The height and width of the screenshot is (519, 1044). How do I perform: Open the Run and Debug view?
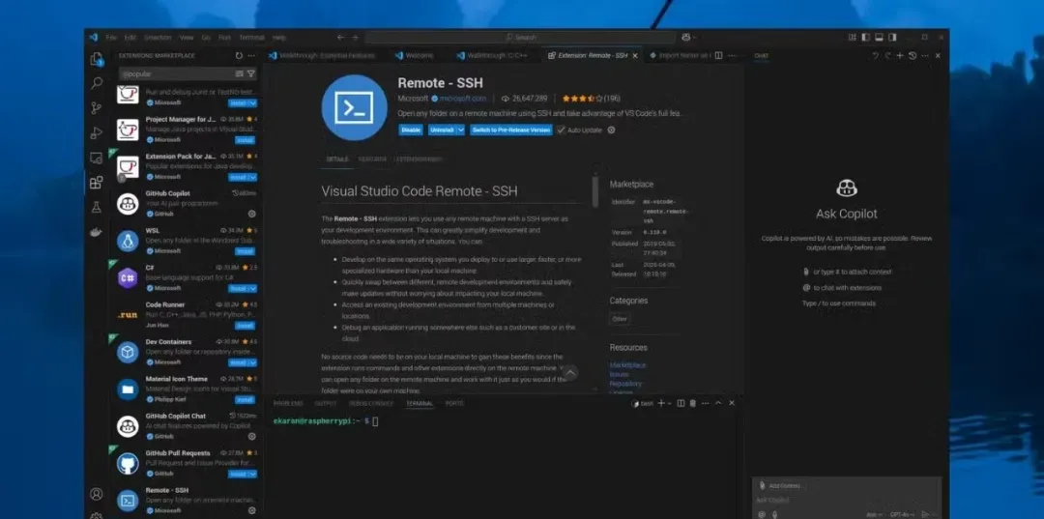pyautogui.click(x=97, y=132)
